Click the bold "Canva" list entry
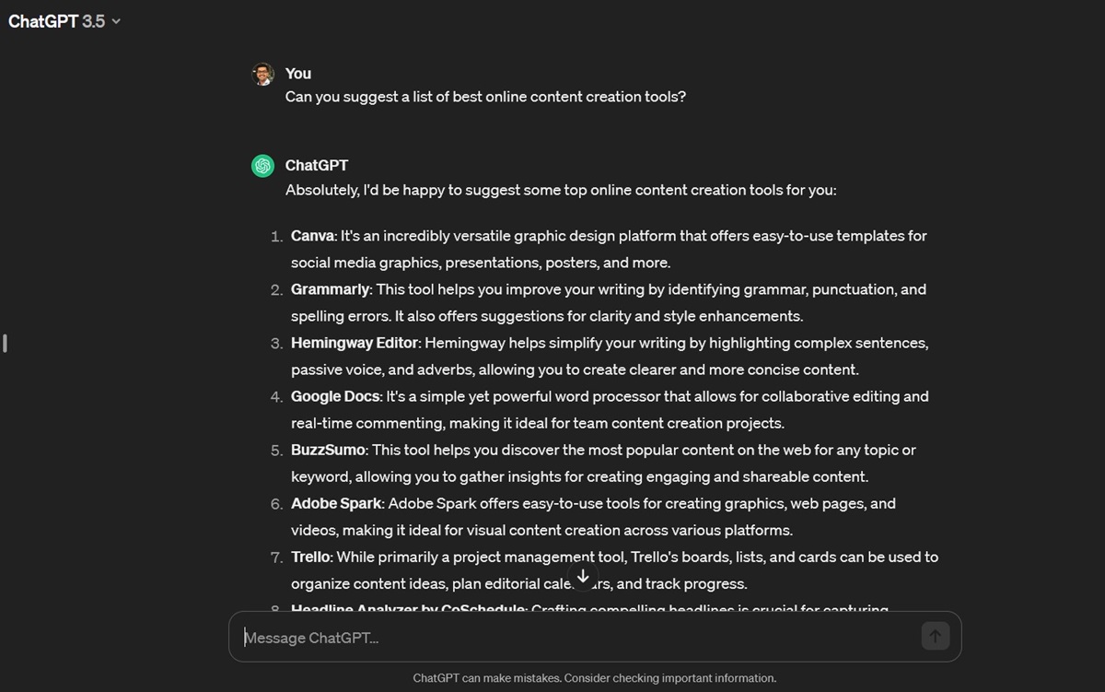1105x692 pixels. pos(312,236)
